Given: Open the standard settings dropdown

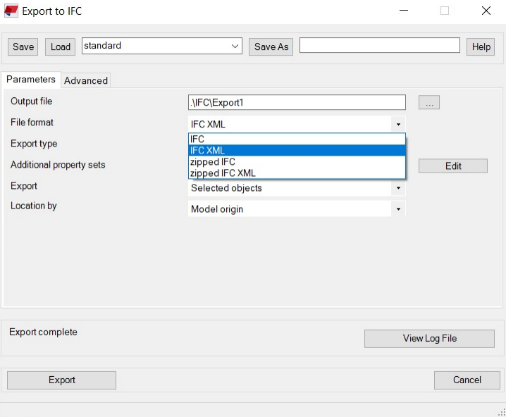Looking at the screenshot, I should click(x=235, y=46).
